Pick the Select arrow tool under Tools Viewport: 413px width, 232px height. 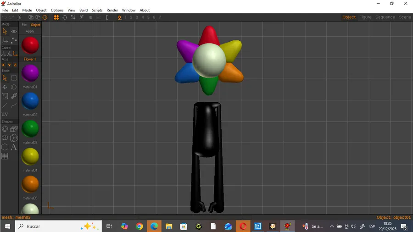pos(5,78)
